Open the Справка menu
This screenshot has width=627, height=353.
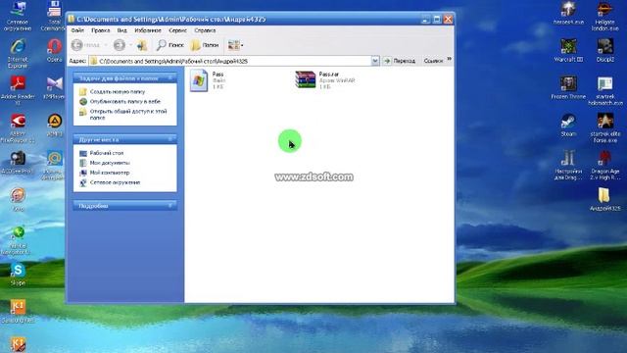[x=205, y=30]
